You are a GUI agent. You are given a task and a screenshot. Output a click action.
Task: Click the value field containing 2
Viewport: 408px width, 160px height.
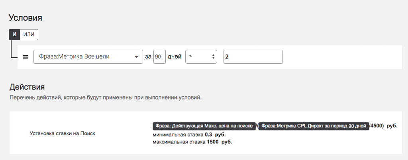pyautogui.click(x=253, y=57)
